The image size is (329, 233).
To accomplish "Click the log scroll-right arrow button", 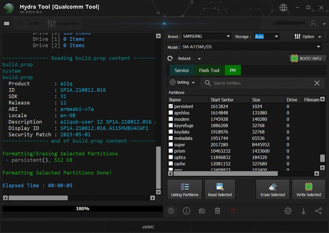I will point(153,198).
